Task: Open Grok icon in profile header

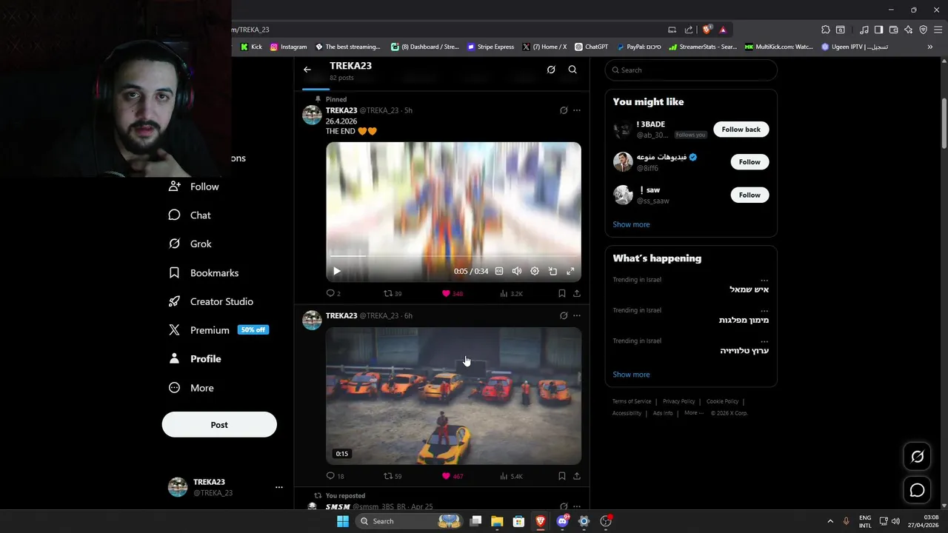Action: (x=551, y=70)
